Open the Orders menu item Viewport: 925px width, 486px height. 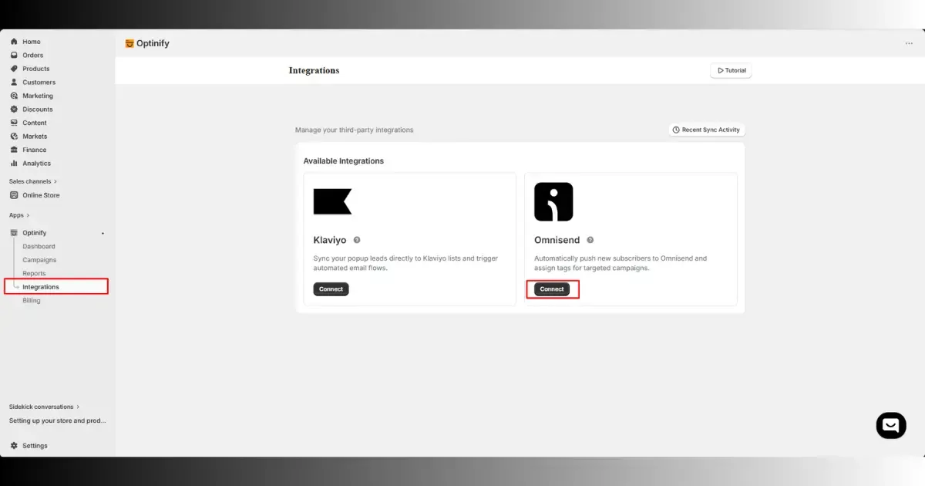pyautogui.click(x=33, y=56)
